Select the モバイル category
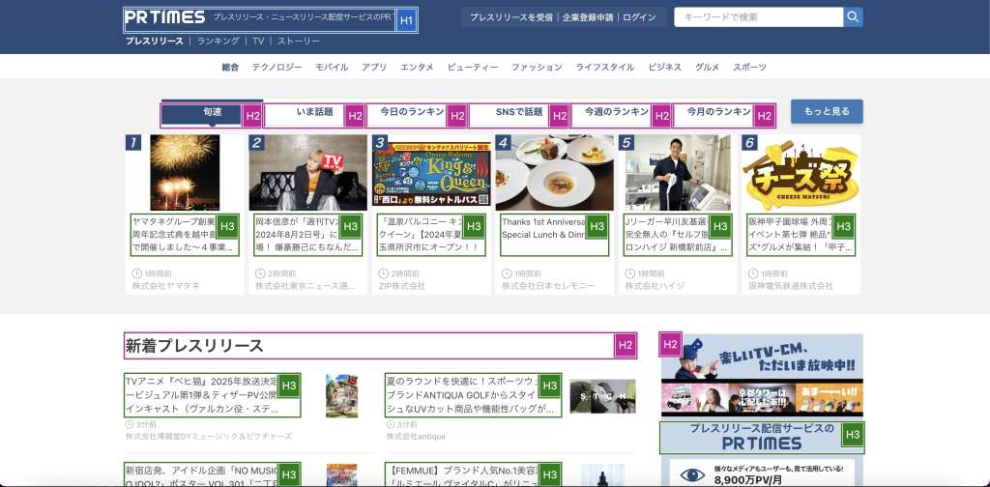 click(332, 67)
